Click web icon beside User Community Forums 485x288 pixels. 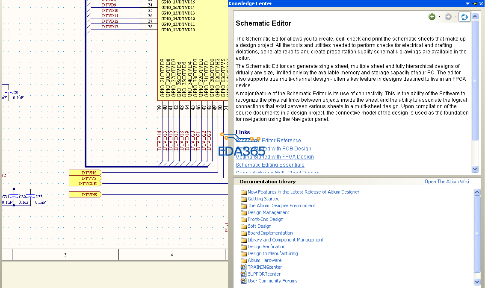pyautogui.click(x=243, y=281)
